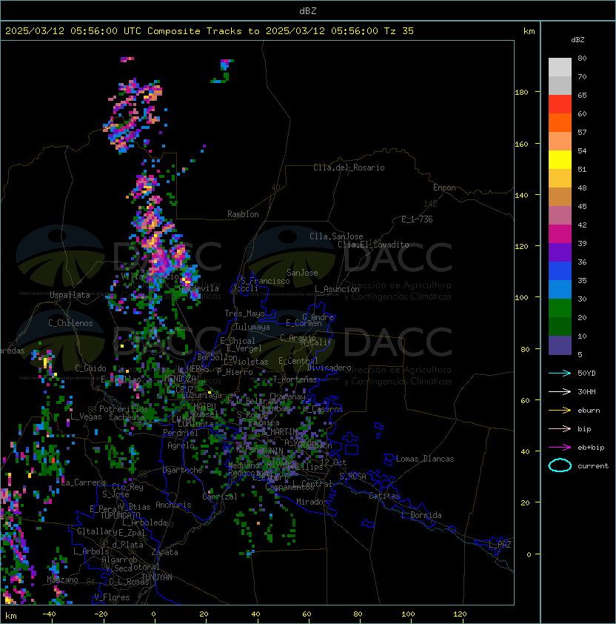Click the 'Potrerillos' map label
Viewport: 616px width, 624px height.
pyautogui.click(x=124, y=409)
